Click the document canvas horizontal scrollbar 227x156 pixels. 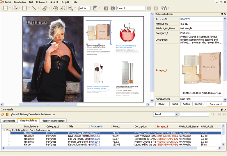[48, 104]
